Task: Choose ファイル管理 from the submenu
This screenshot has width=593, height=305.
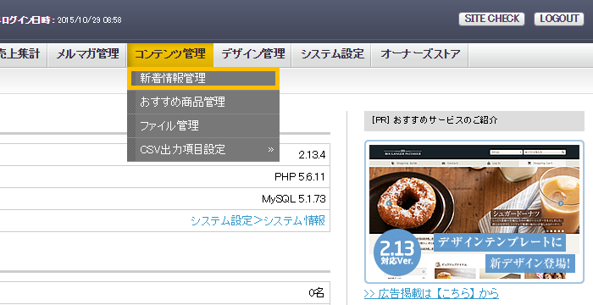Action: [x=203, y=125]
